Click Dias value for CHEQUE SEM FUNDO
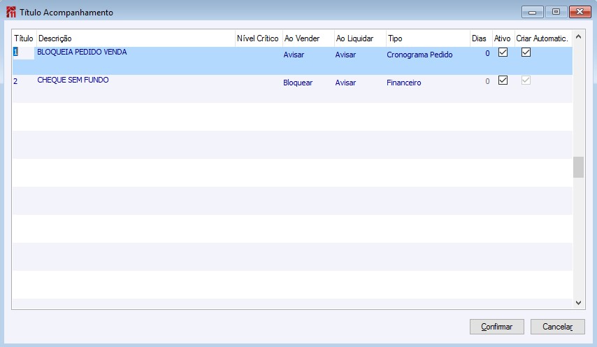The width and height of the screenshot is (597, 347). click(x=487, y=82)
